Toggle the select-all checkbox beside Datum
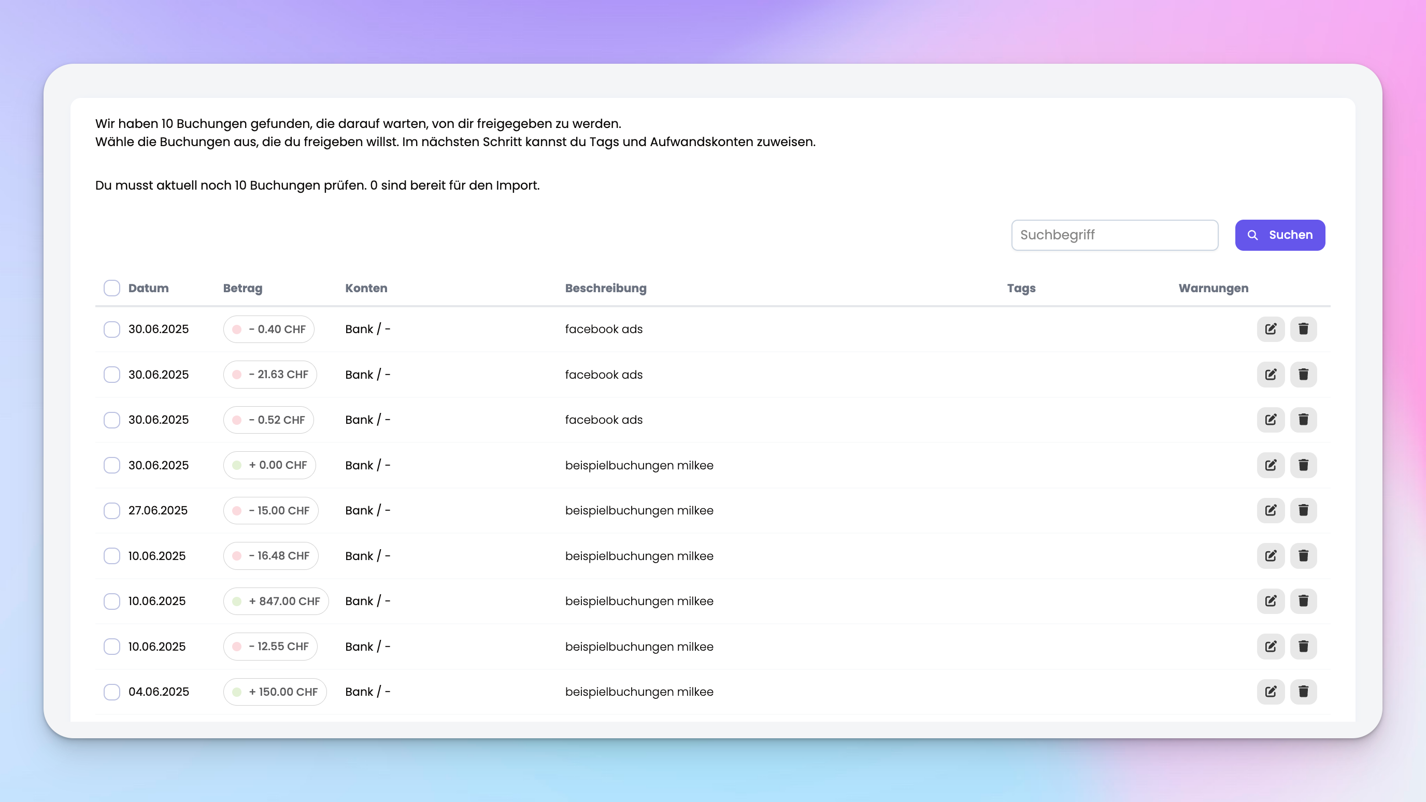Screen dimensions: 1426x802 coord(112,288)
